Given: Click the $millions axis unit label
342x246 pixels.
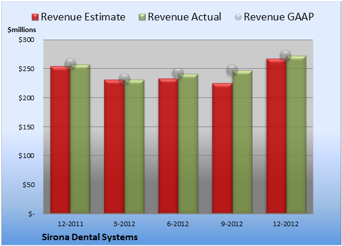Looking at the screenshot, I should (22, 30).
